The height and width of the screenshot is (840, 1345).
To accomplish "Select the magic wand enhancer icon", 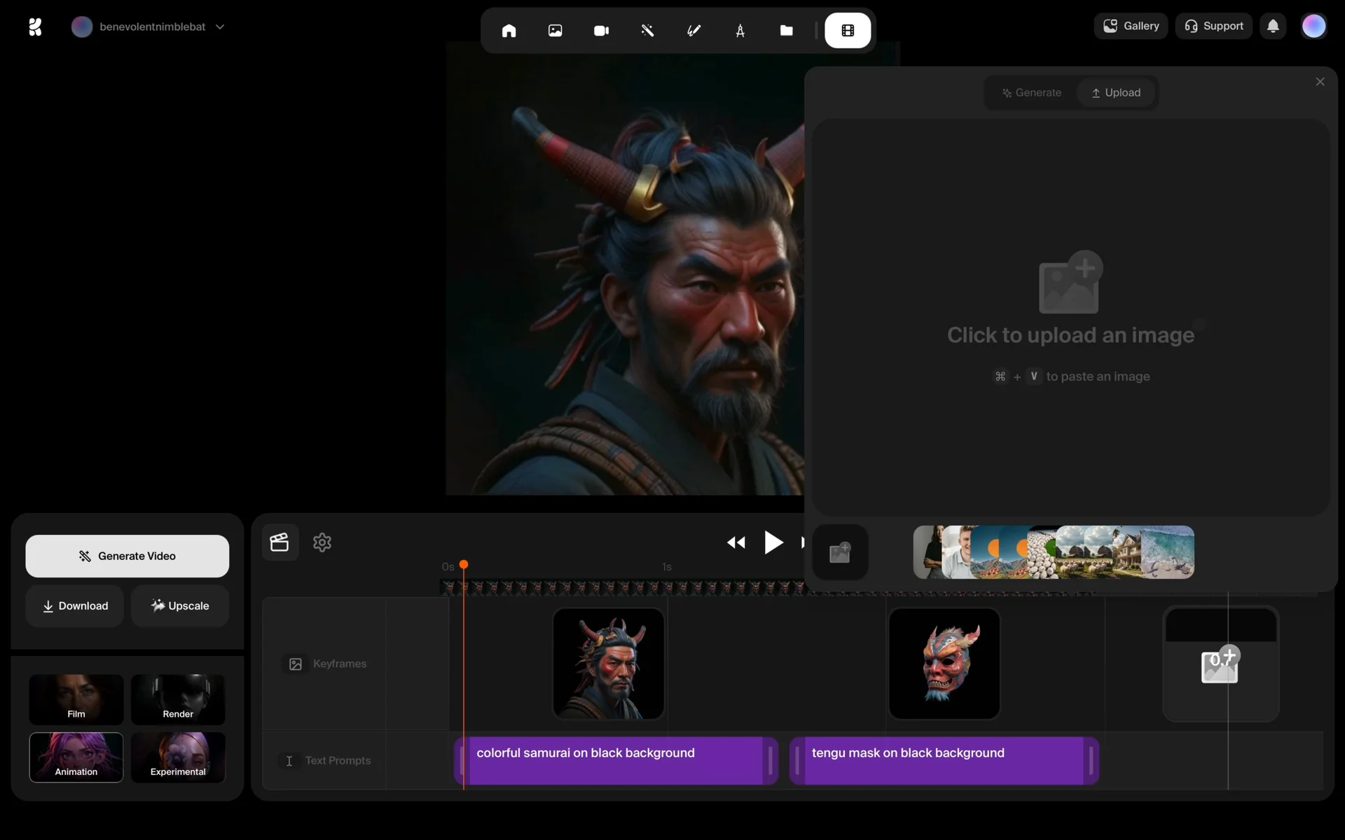I will 647,31.
